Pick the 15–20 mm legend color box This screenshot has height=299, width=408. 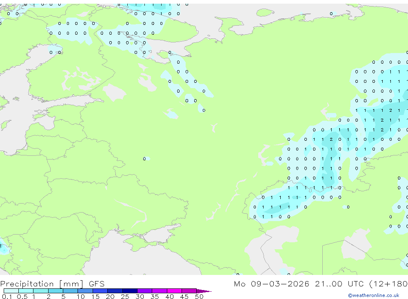click(x=100, y=291)
